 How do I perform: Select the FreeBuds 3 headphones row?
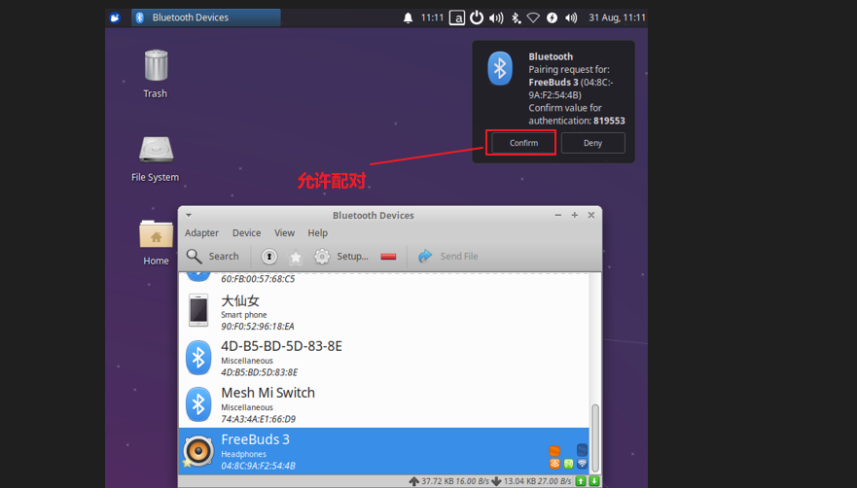[x=383, y=451]
